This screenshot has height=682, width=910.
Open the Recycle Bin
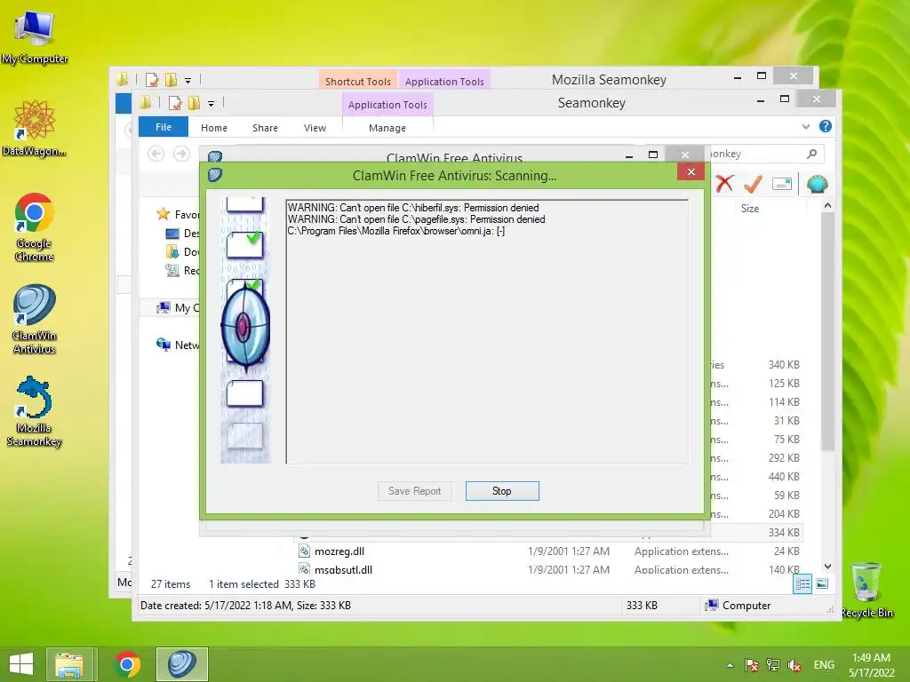coord(866,590)
